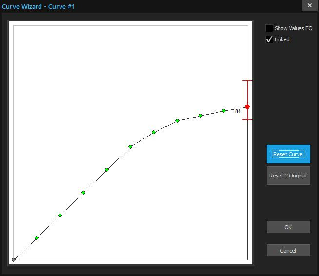Select the sixth green curve point
319x276 pixels.
(154, 132)
